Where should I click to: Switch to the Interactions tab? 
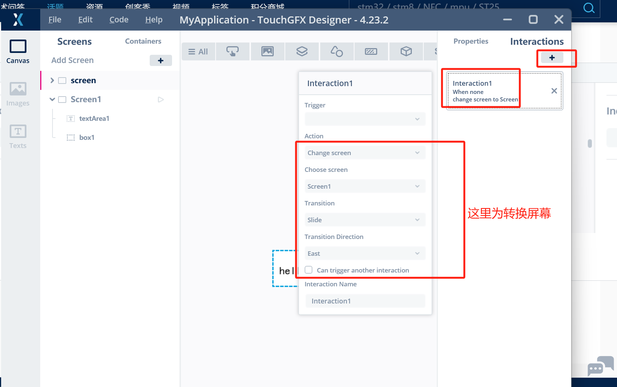point(537,41)
